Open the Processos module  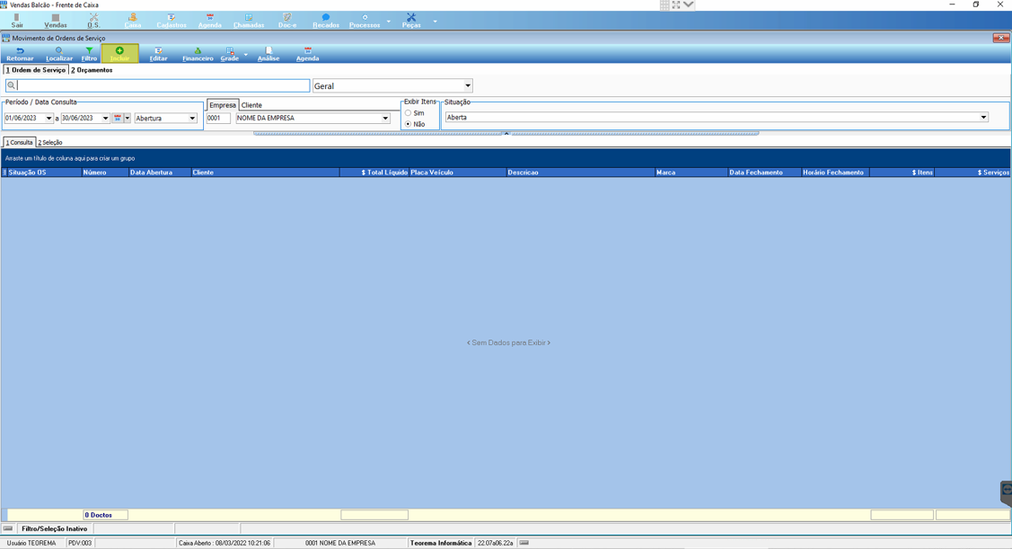pyautogui.click(x=365, y=21)
